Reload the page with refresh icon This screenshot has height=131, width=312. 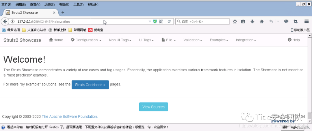tap(169, 21)
